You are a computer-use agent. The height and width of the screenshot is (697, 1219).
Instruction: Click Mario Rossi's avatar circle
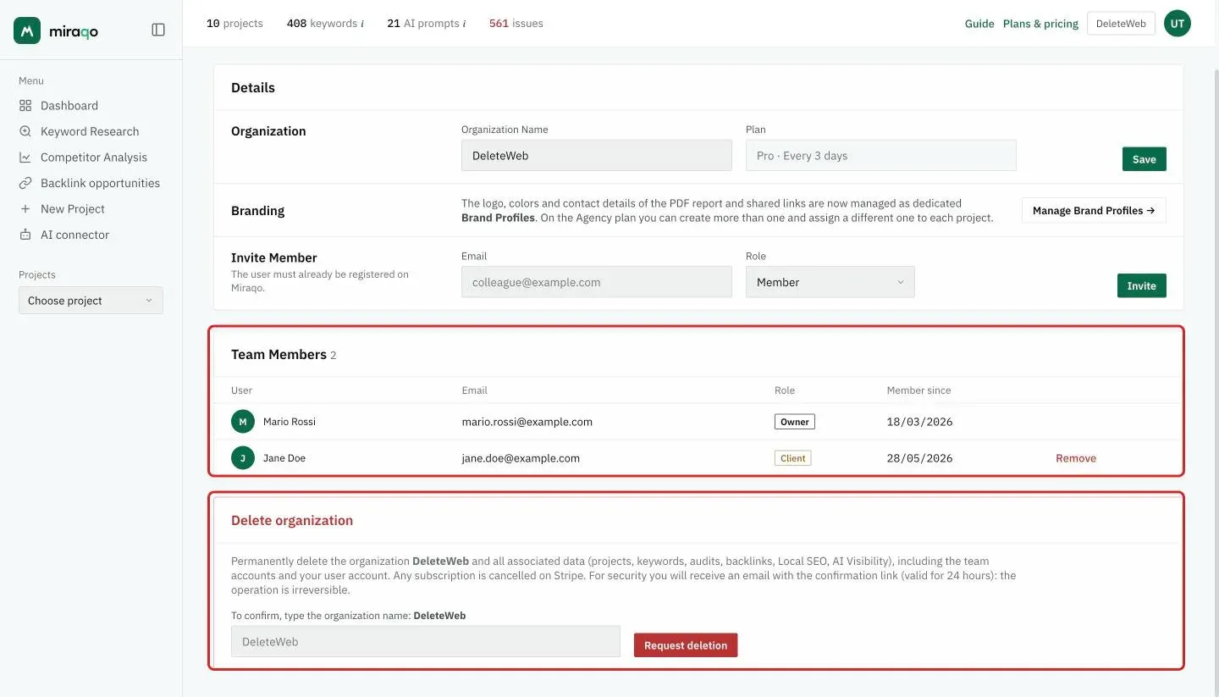[243, 422]
